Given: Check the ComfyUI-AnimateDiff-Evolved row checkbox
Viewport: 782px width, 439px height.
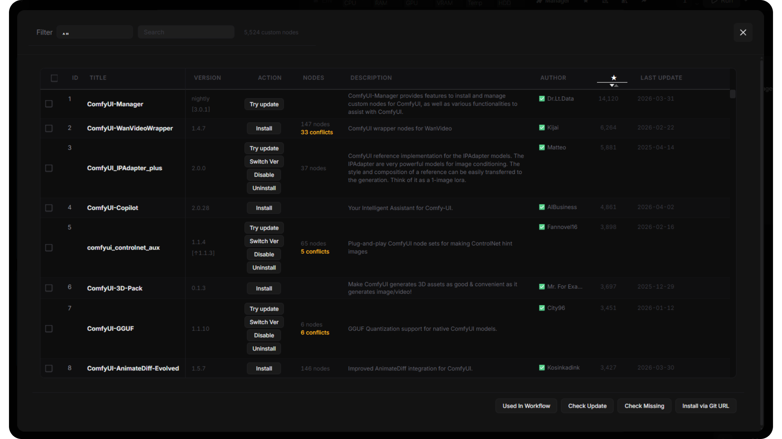Looking at the screenshot, I should [49, 368].
